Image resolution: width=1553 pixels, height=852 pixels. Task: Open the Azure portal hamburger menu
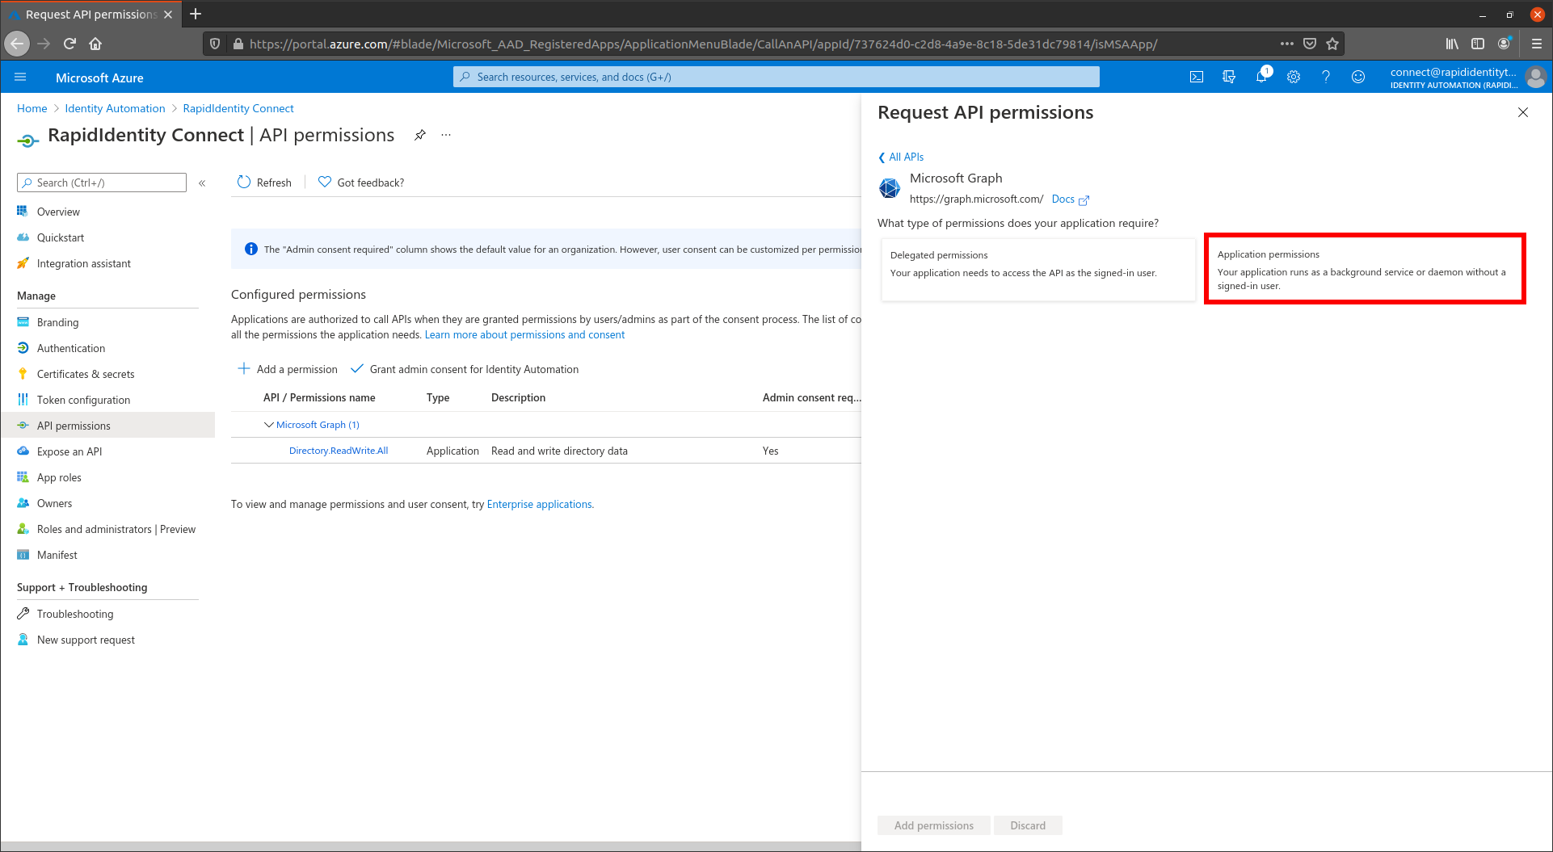(20, 78)
